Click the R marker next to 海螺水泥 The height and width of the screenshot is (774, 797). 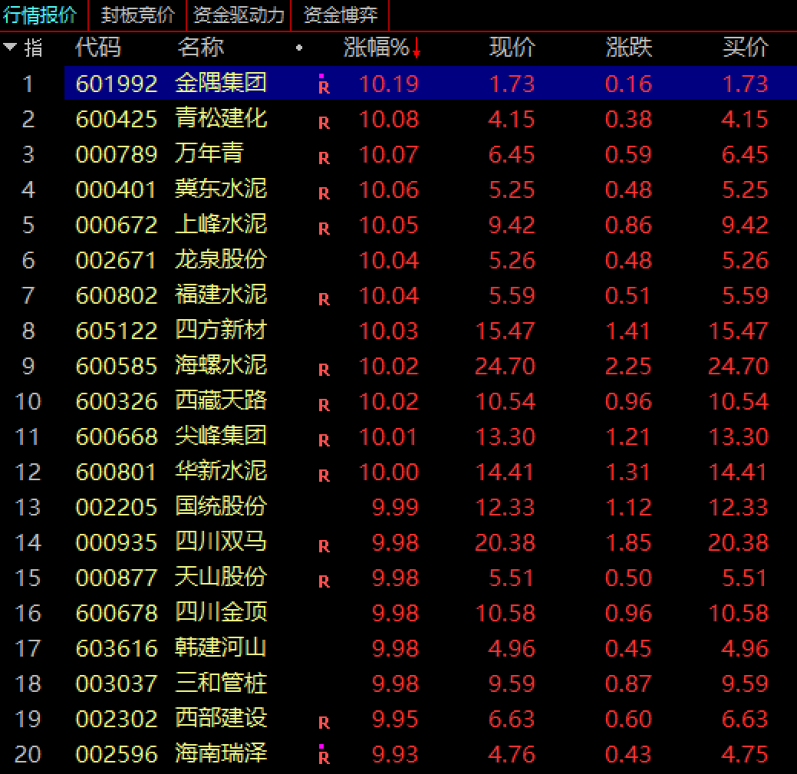(324, 370)
